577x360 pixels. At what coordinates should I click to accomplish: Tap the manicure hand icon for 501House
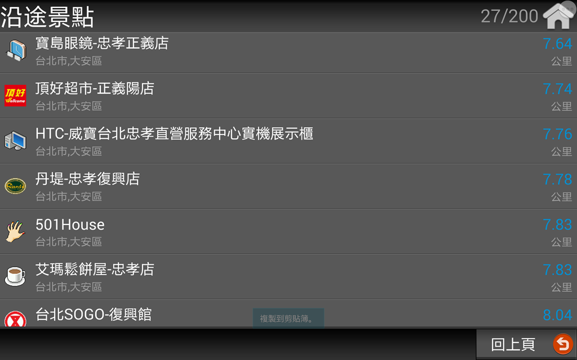click(15, 231)
